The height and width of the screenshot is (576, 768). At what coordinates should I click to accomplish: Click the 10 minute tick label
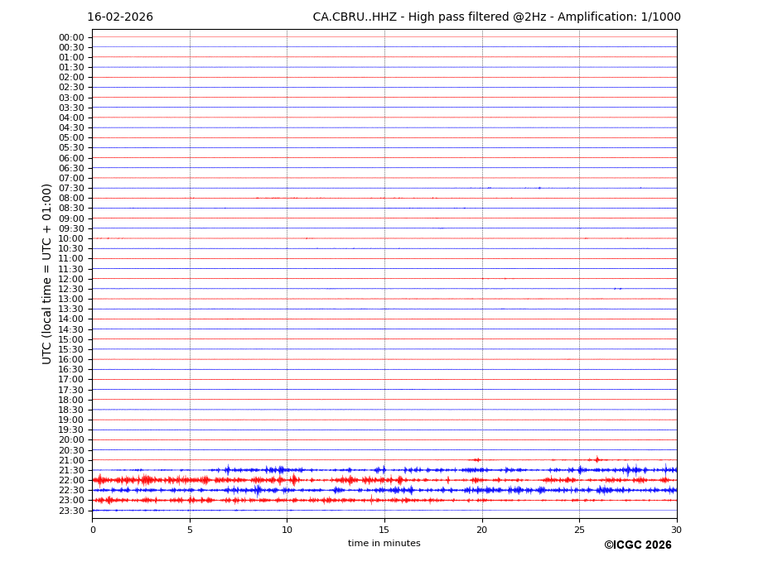(x=287, y=530)
